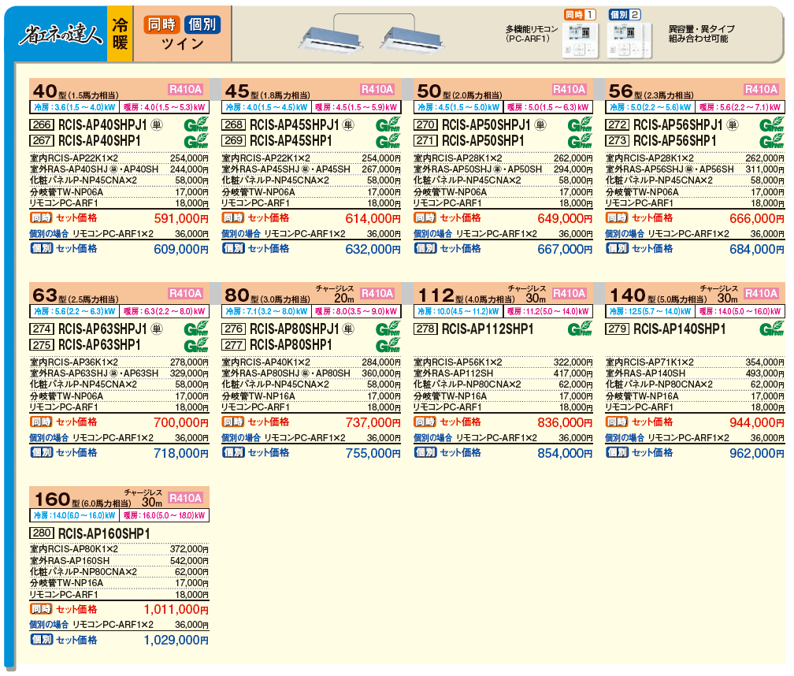This screenshot has width=794, height=676.
Task: Click the blue 個別 badge above ツイン
Action: (202, 24)
